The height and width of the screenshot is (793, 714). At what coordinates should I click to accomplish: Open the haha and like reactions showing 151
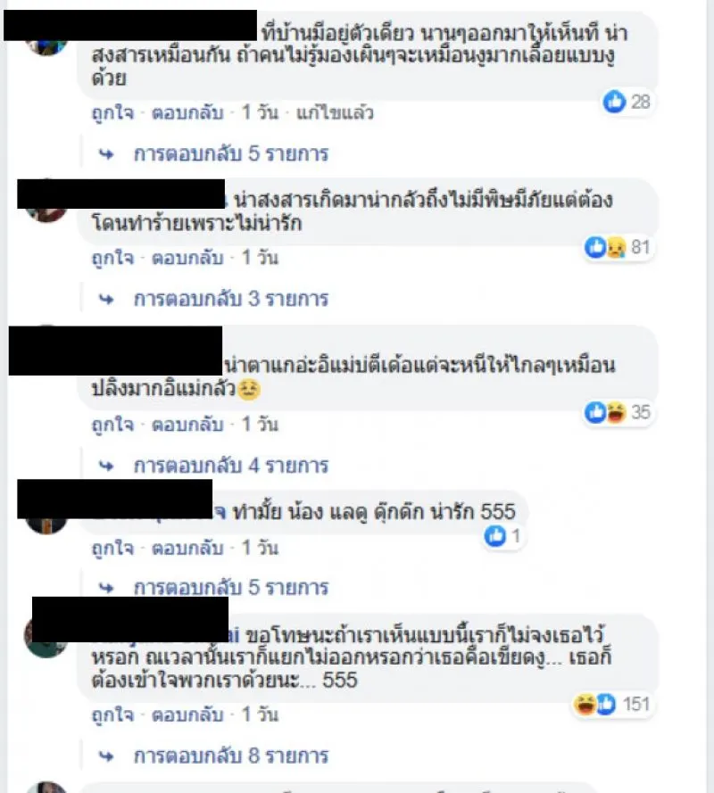point(611,704)
